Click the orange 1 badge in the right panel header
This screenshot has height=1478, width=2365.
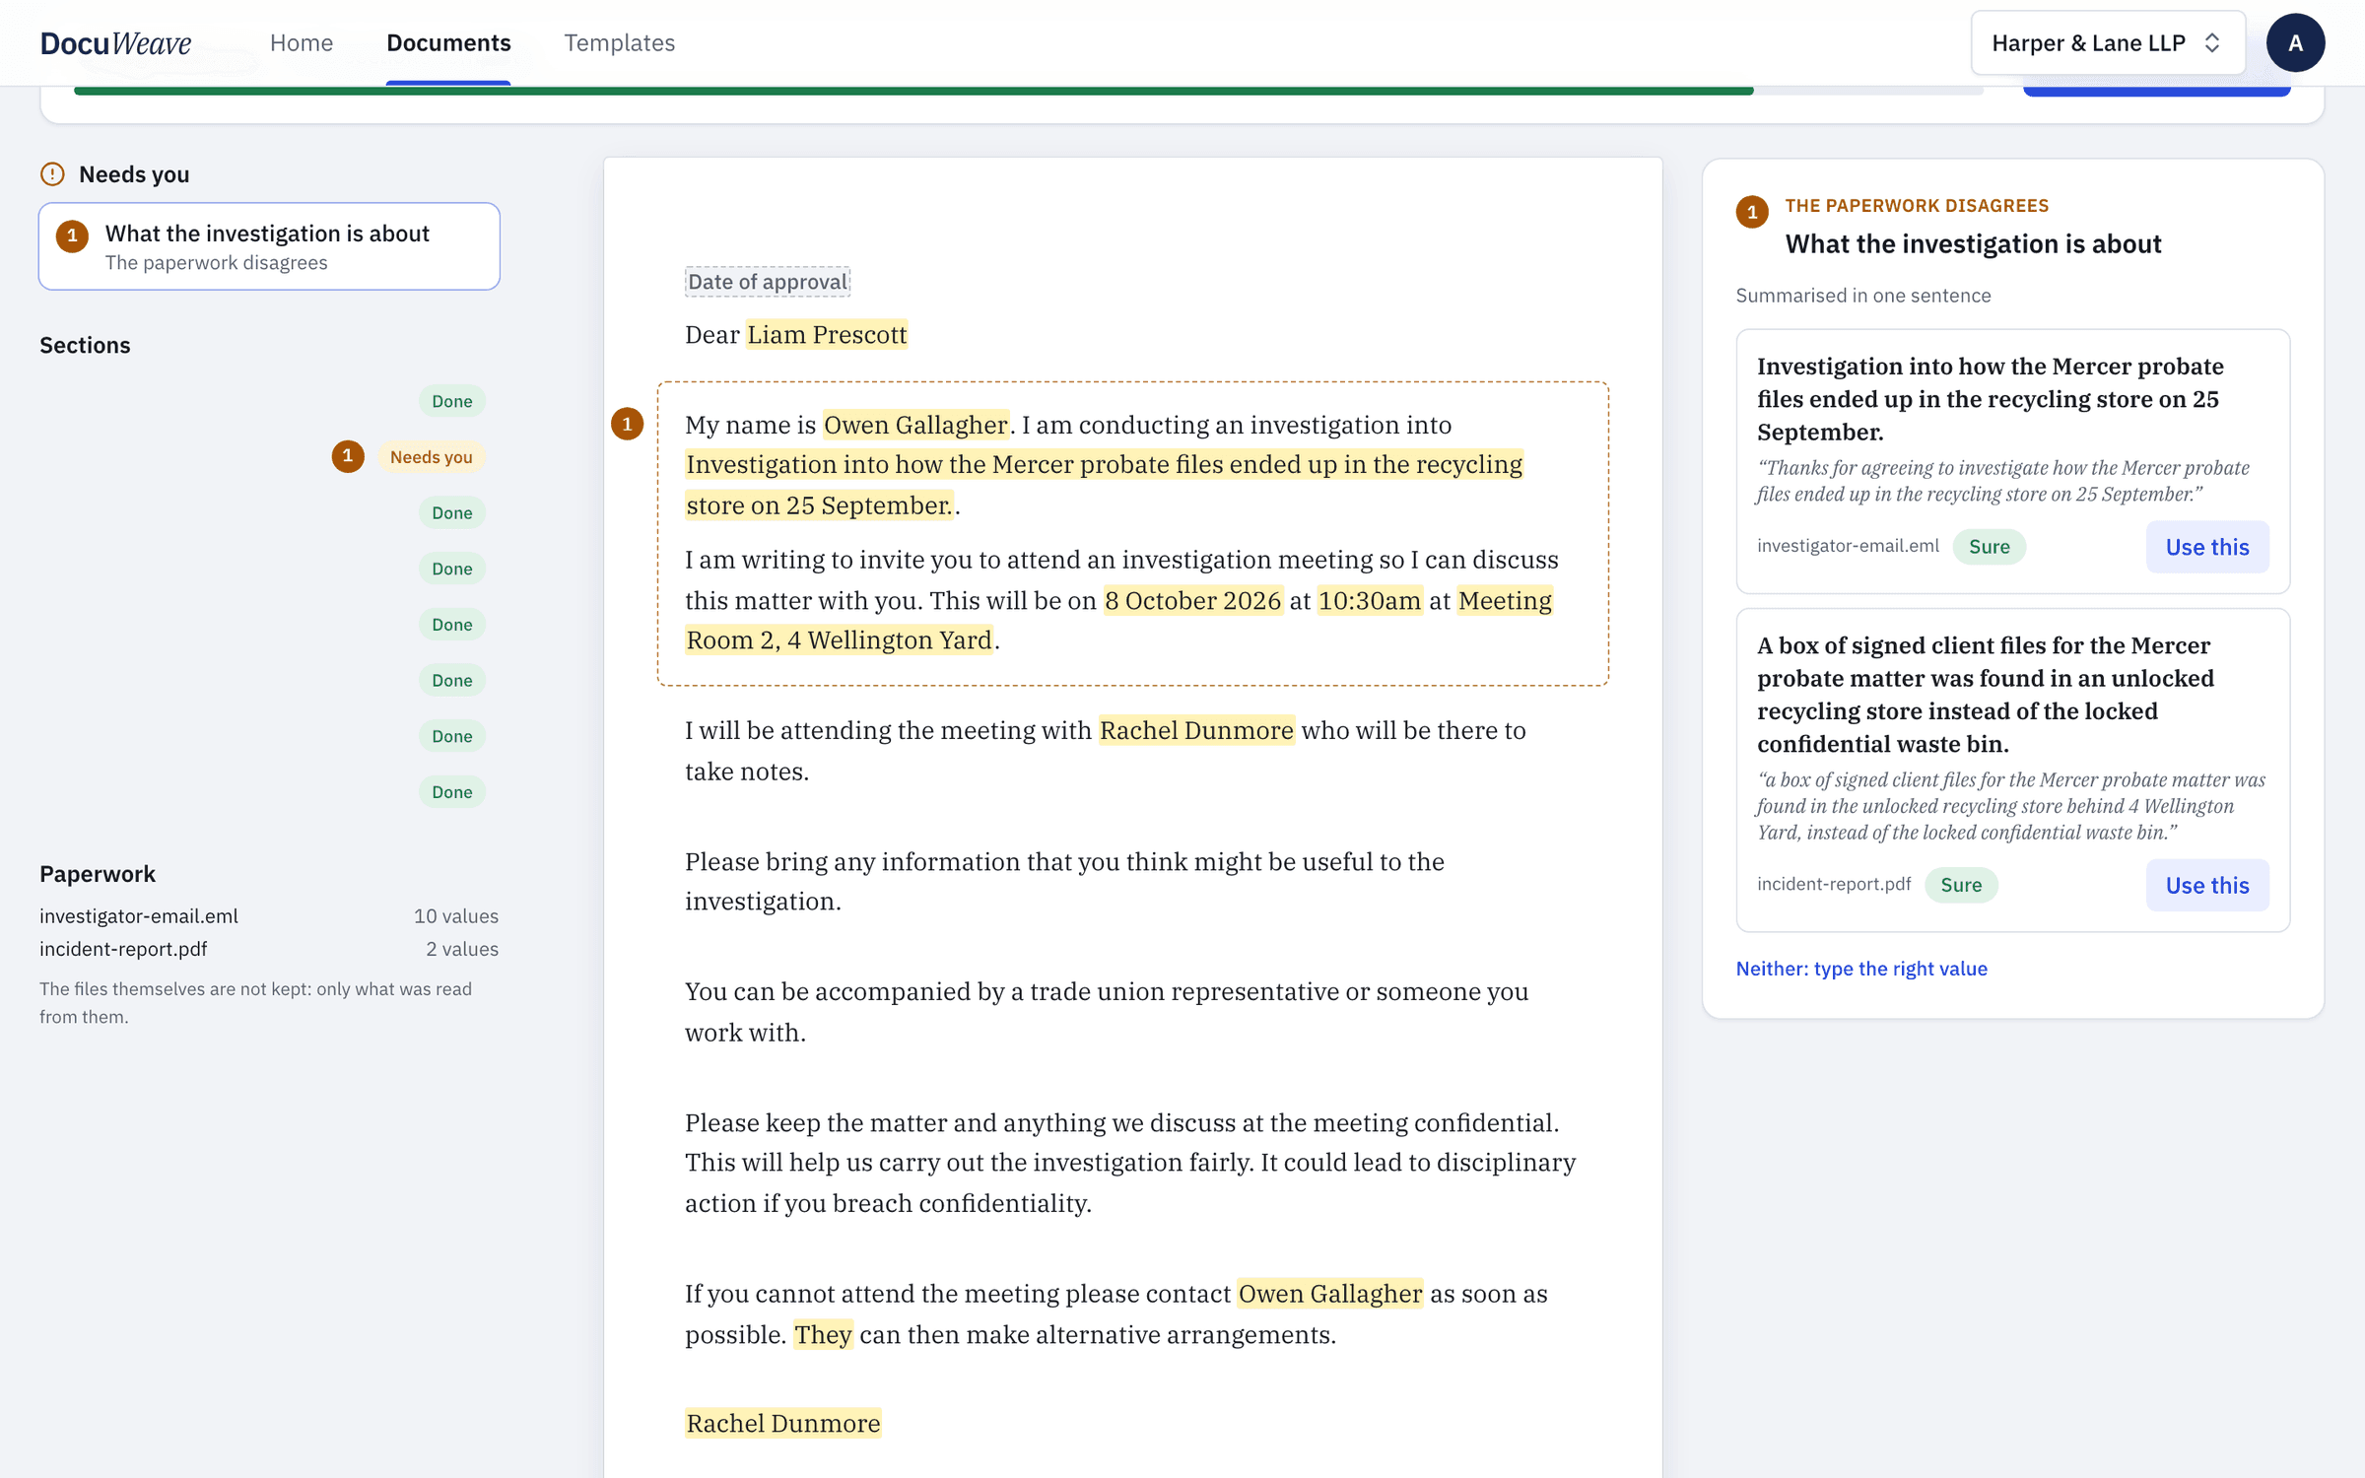tap(1751, 212)
